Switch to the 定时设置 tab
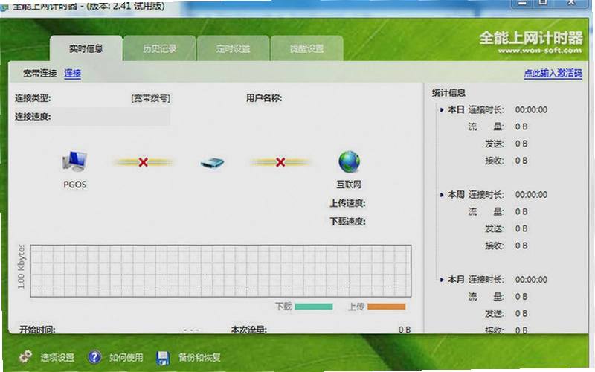Screen dimensions: 595x372 [233, 48]
